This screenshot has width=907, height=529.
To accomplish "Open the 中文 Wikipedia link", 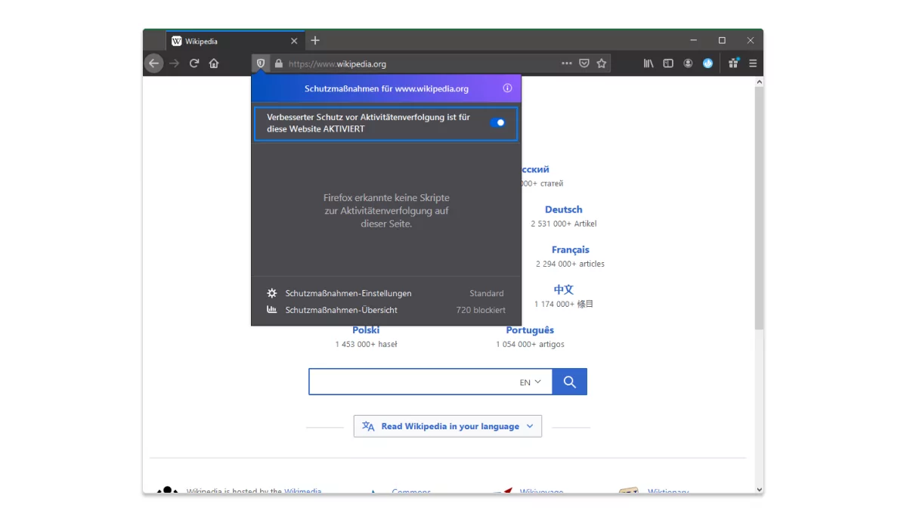I will point(564,289).
